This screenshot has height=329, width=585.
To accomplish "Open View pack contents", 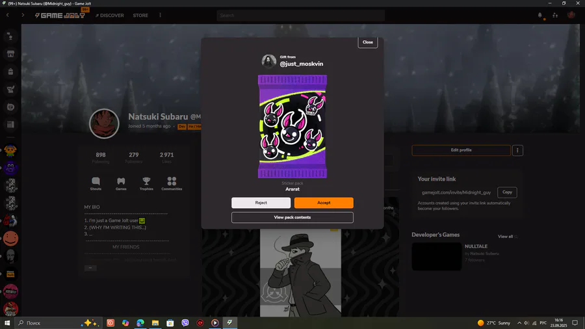I will pyautogui.click(x=292, y=217).
